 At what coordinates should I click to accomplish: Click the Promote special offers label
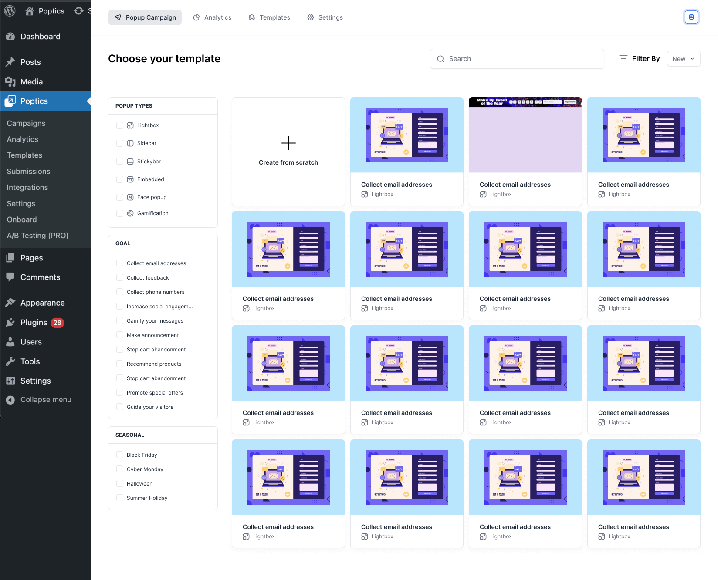(x=155, y=393)
